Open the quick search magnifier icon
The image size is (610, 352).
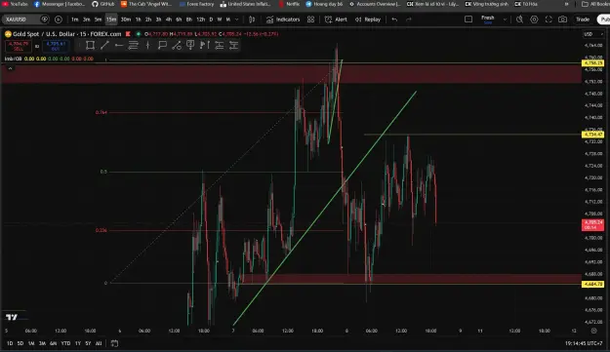coord(519,20)
